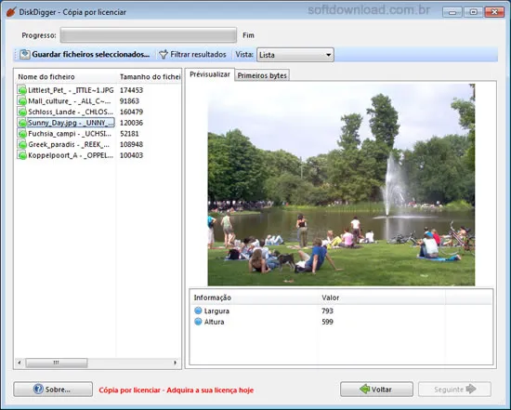Open the Vista dropdown showing Lista
Image resolution: width=511 pixels, height=410 pixels.
(x=295, y=55)
